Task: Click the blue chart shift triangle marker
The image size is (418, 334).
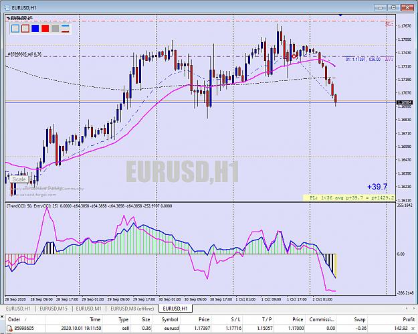Action: tap(340, 15)
